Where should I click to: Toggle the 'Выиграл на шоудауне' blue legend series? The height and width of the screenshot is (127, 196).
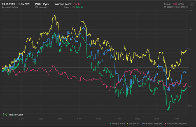click(152, 124)
